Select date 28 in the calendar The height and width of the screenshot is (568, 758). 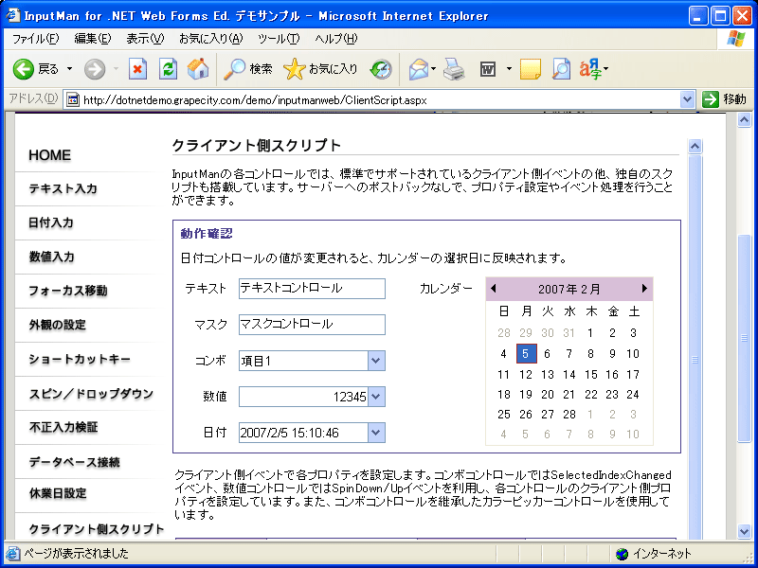tap(569, 415)
